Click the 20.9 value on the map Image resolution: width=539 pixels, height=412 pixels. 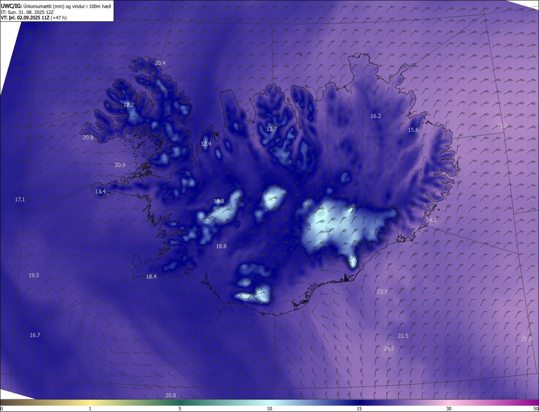pos(120,165)
